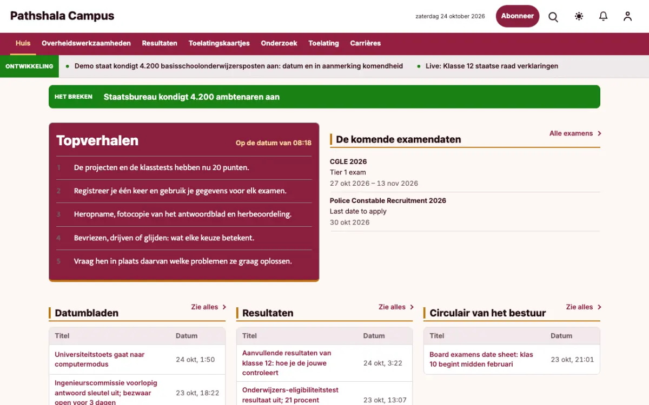Toggle light/dark theme sun icon

(579, 16)
